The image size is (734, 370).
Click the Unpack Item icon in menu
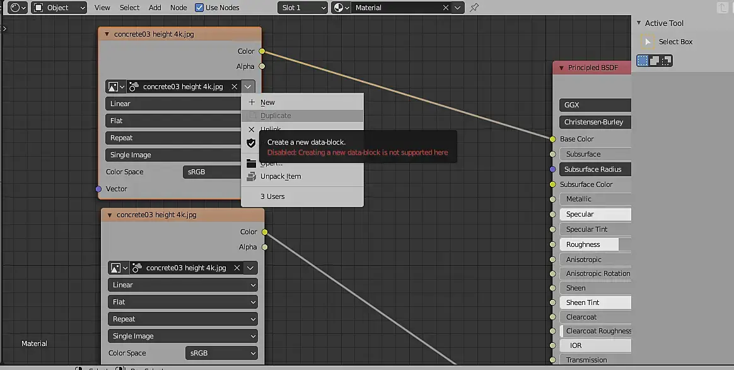point(252,176)
